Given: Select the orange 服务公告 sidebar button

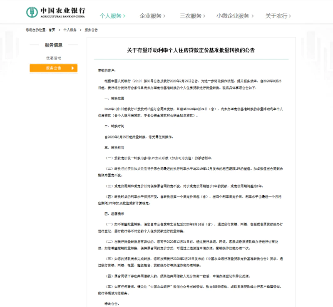Looking at the screenshot, I should click(54, 68).
